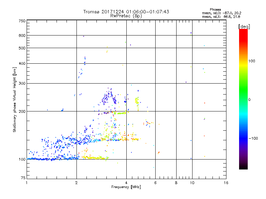Click the x-axis label '2'
The image size is (266, 199).
(x=76, y=183)
